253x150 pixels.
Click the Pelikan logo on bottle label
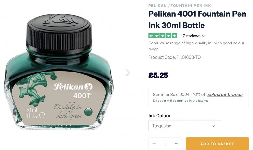pos(73,87)
